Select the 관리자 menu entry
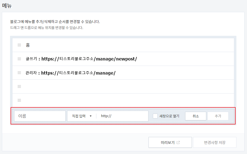The width and height of the screenshot is (247, 154). [123, 73]
